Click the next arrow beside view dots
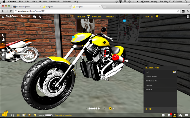Screen dimensions: 190x118 pyautogui.click(x=104, y=109)
